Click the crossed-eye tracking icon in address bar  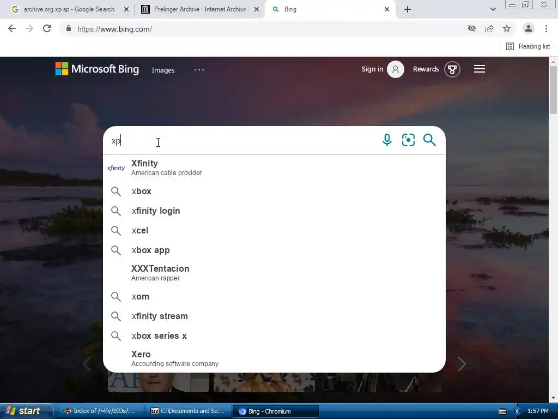click(x=472, y=28)
